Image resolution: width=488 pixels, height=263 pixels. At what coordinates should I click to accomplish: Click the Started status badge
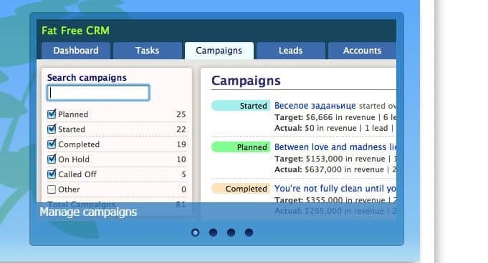(241, 106)
